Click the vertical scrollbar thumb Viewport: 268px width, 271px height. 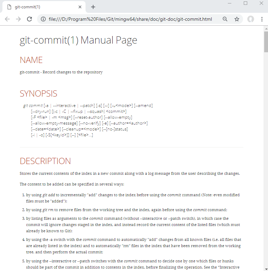pyautogui.click(x=266, y=42)
